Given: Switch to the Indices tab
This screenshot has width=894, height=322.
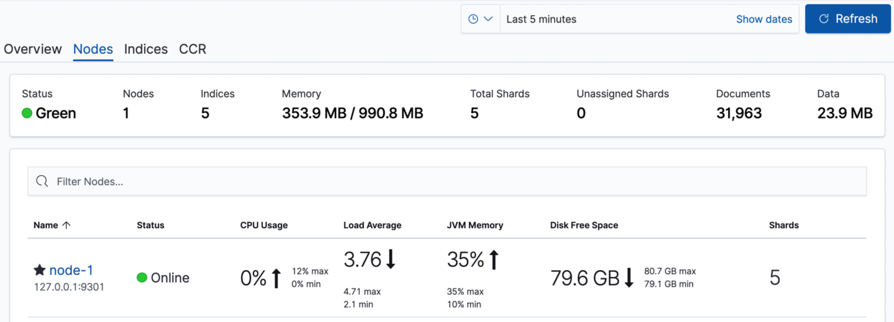Looking at the screenshot, I should tap(146, 49).
